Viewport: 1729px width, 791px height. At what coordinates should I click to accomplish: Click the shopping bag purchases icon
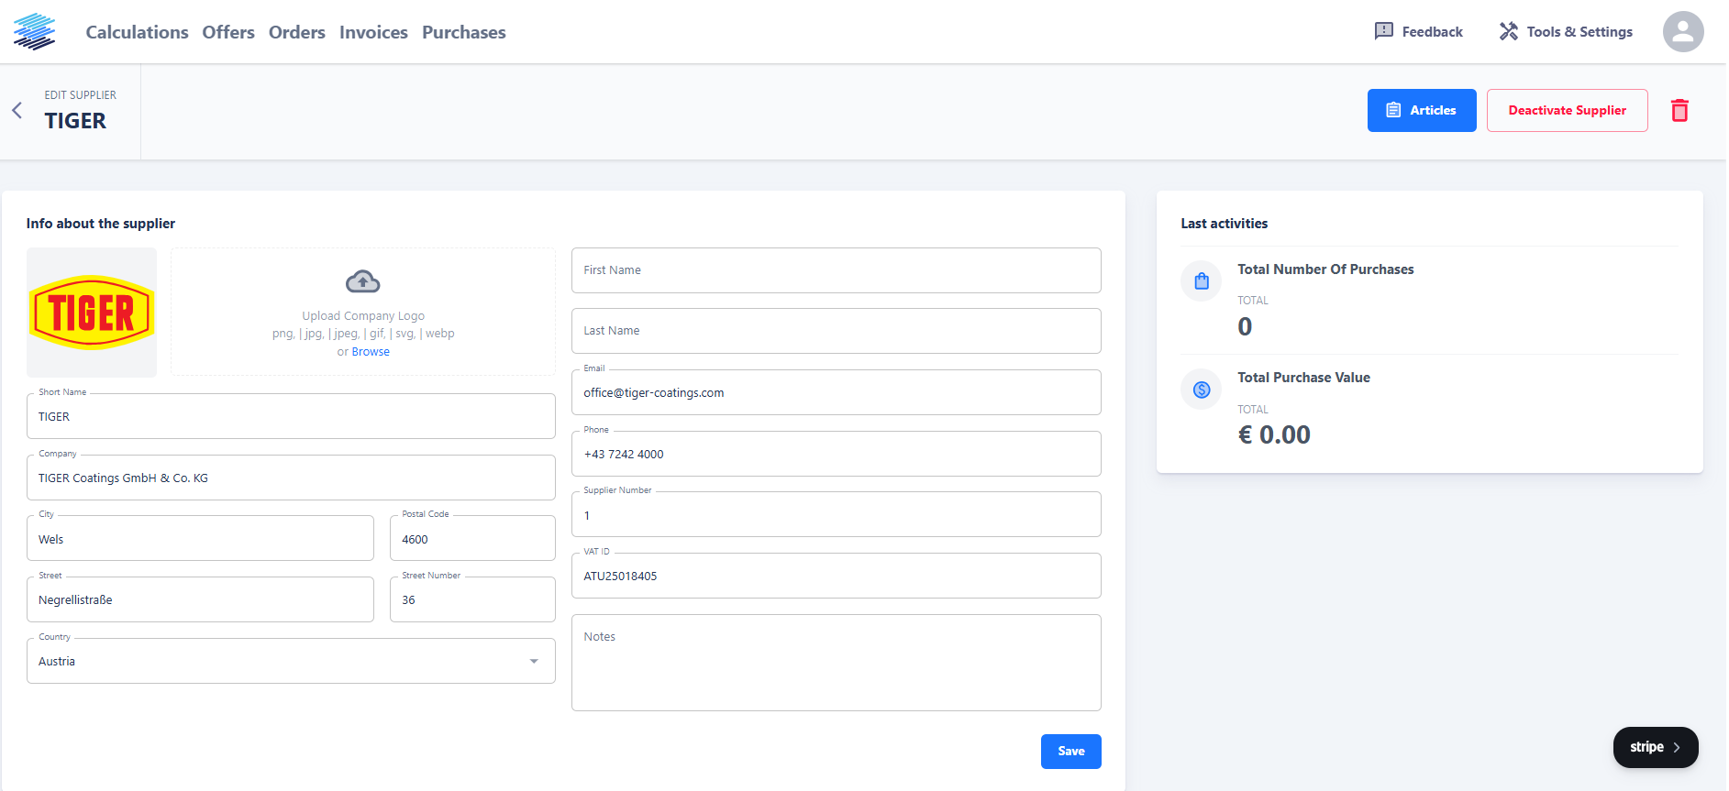[x=1201, y=281]
